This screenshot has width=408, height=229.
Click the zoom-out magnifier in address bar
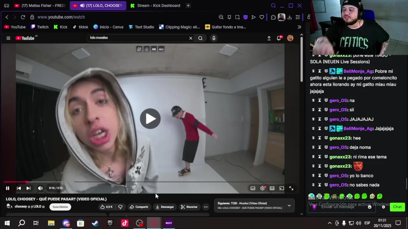[221, 17]
